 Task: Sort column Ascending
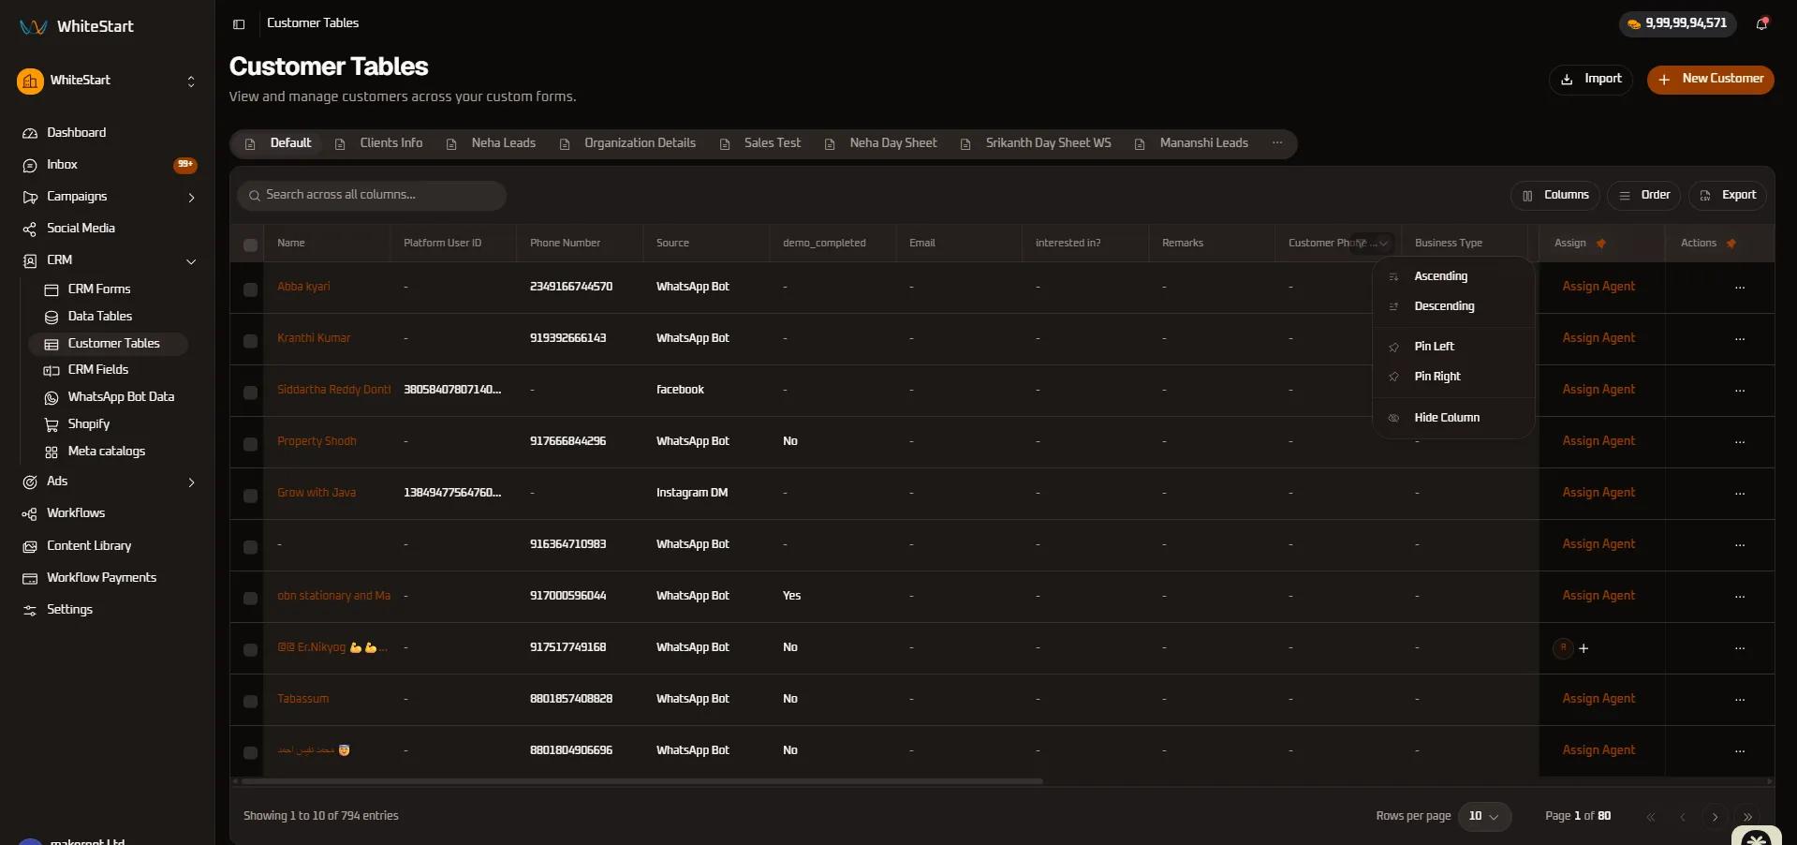point(1452,276)
